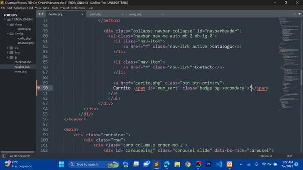Open the Tools menu
The image size is (303, 170).
(55, 8)
